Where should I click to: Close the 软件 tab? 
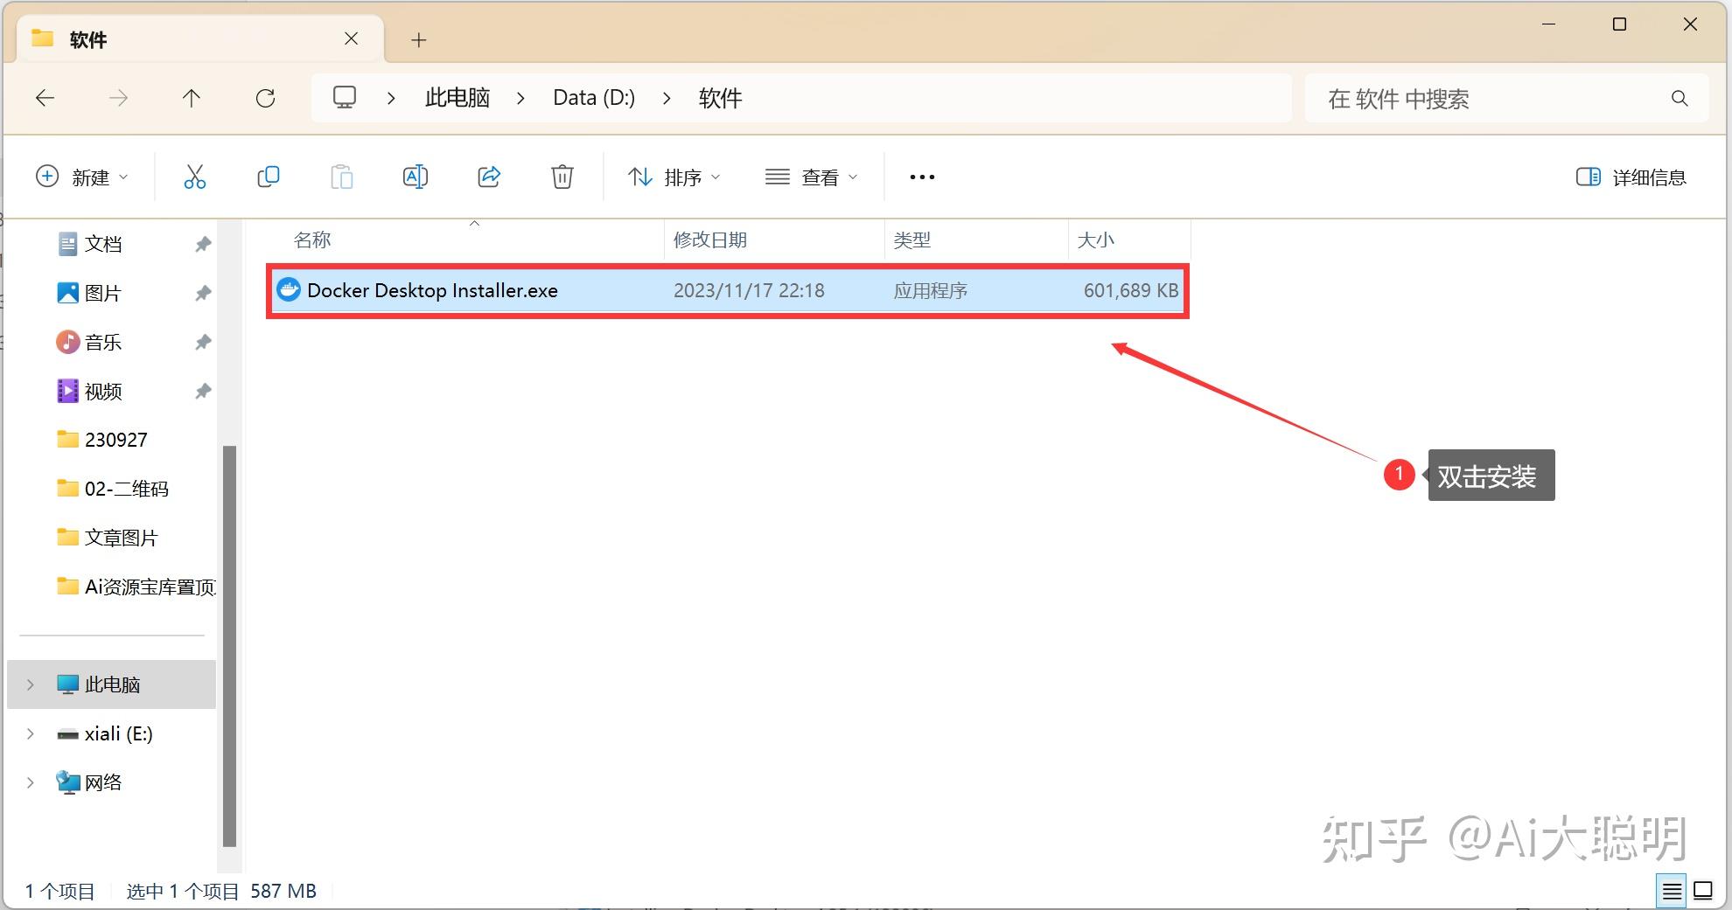[351, 38]
